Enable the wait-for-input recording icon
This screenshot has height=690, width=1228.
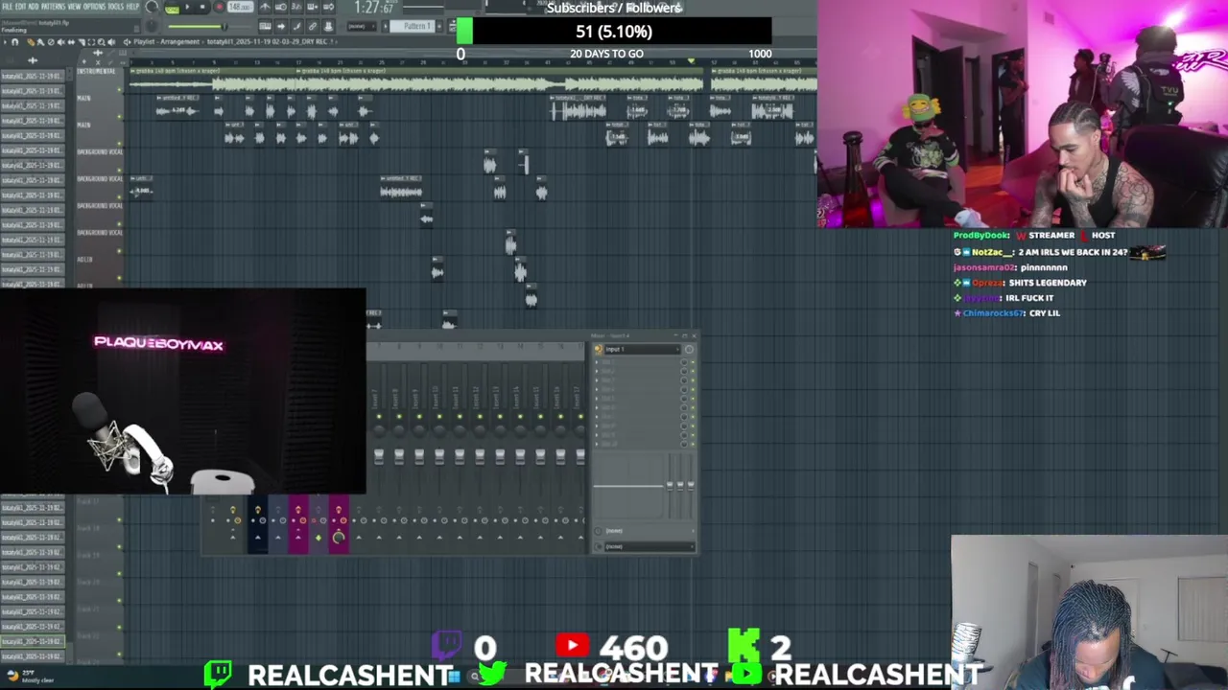(281, 7)
